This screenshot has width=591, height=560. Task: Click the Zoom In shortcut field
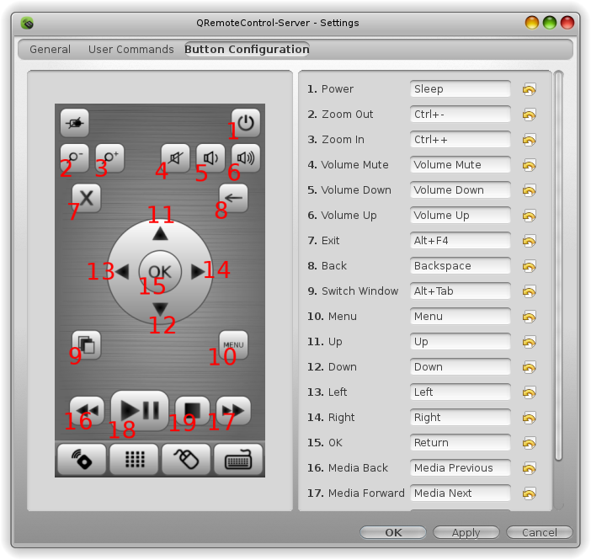coord(461,140)
